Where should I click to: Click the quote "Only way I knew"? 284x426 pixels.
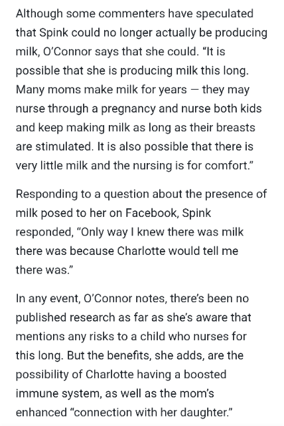tap(119, 232)
